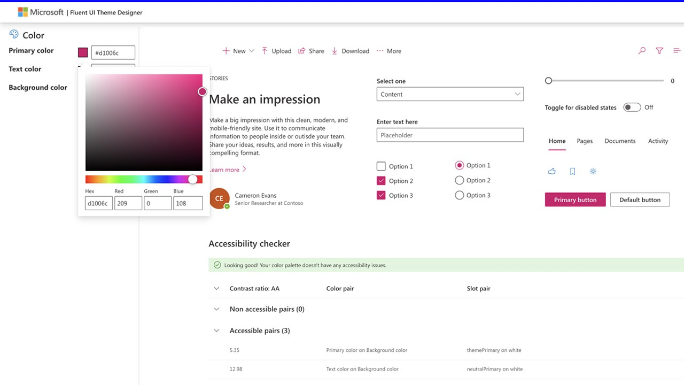Image resolution: width=684 pixels, height=385 pixels.
Task: Select the Option 3 radio button
Action: [459, 195]
